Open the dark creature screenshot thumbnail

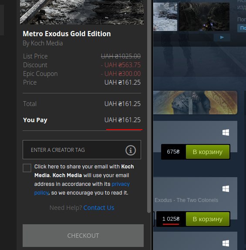click(204, 17)
